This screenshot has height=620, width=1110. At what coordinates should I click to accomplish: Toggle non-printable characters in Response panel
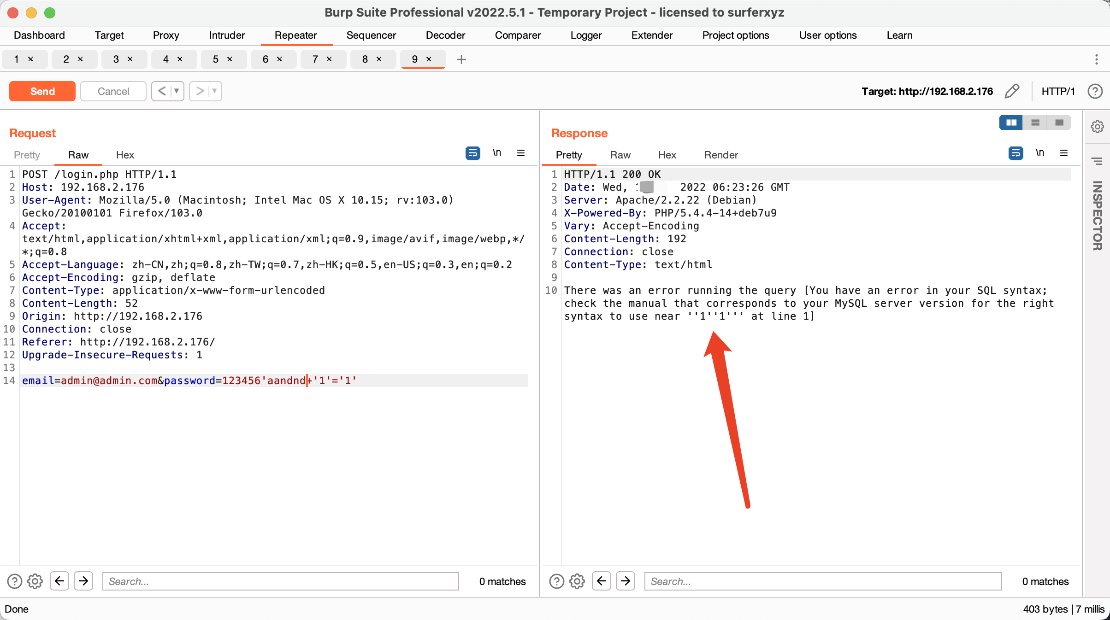pyautogui.click(x=1040, y=153)
